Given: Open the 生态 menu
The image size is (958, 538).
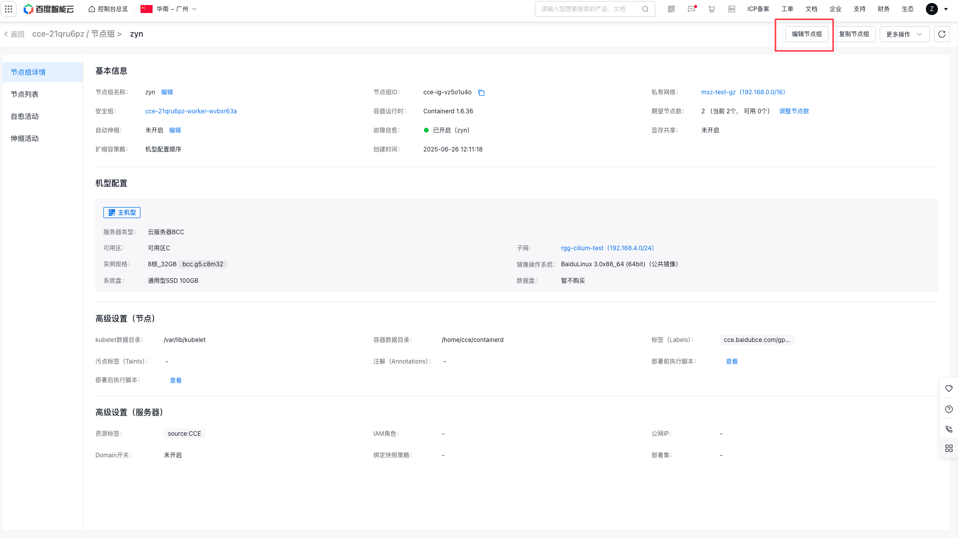Looking at the screenshot, I should [908, 9].
